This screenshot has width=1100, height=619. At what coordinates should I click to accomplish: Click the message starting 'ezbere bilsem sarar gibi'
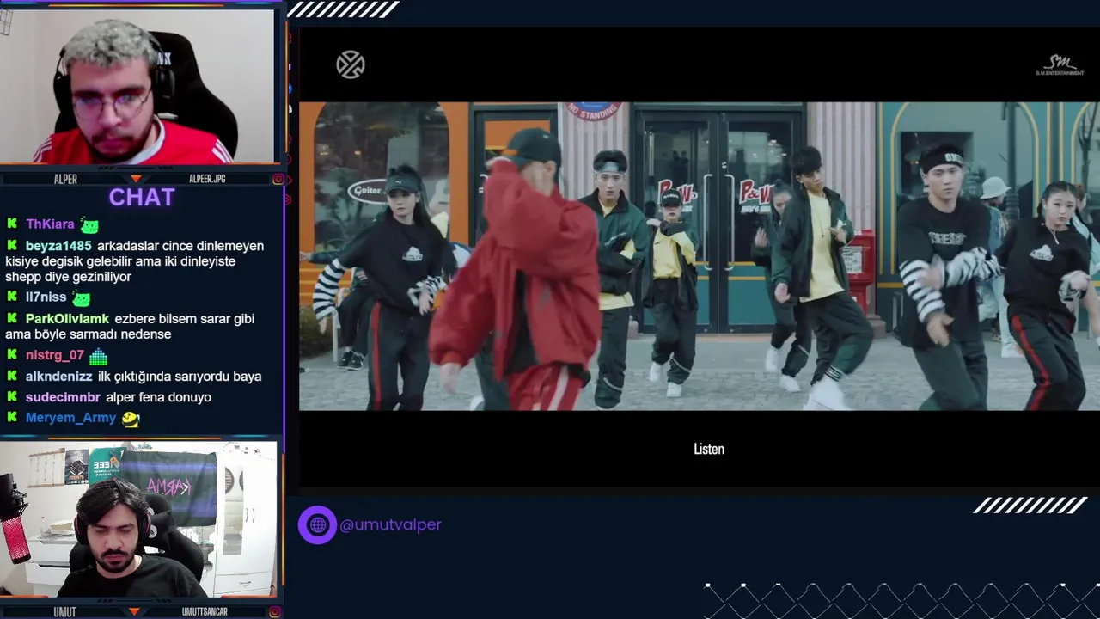pos(130,326)
